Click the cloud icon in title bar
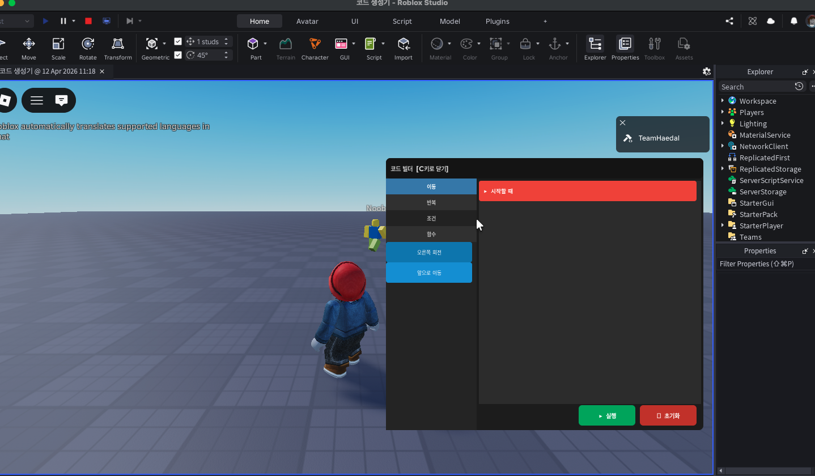This screenshot has height=476, width=815. [771, 21]
